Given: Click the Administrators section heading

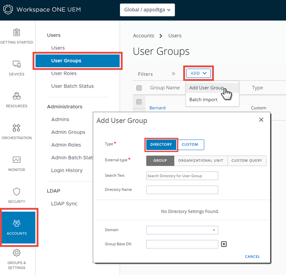Looking at the screenshot, I should pos(65,107).
